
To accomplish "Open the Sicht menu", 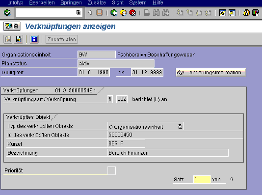I will coord(118,3).
